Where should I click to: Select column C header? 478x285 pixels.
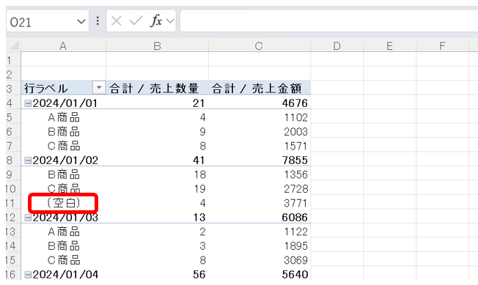click(260, 45)
